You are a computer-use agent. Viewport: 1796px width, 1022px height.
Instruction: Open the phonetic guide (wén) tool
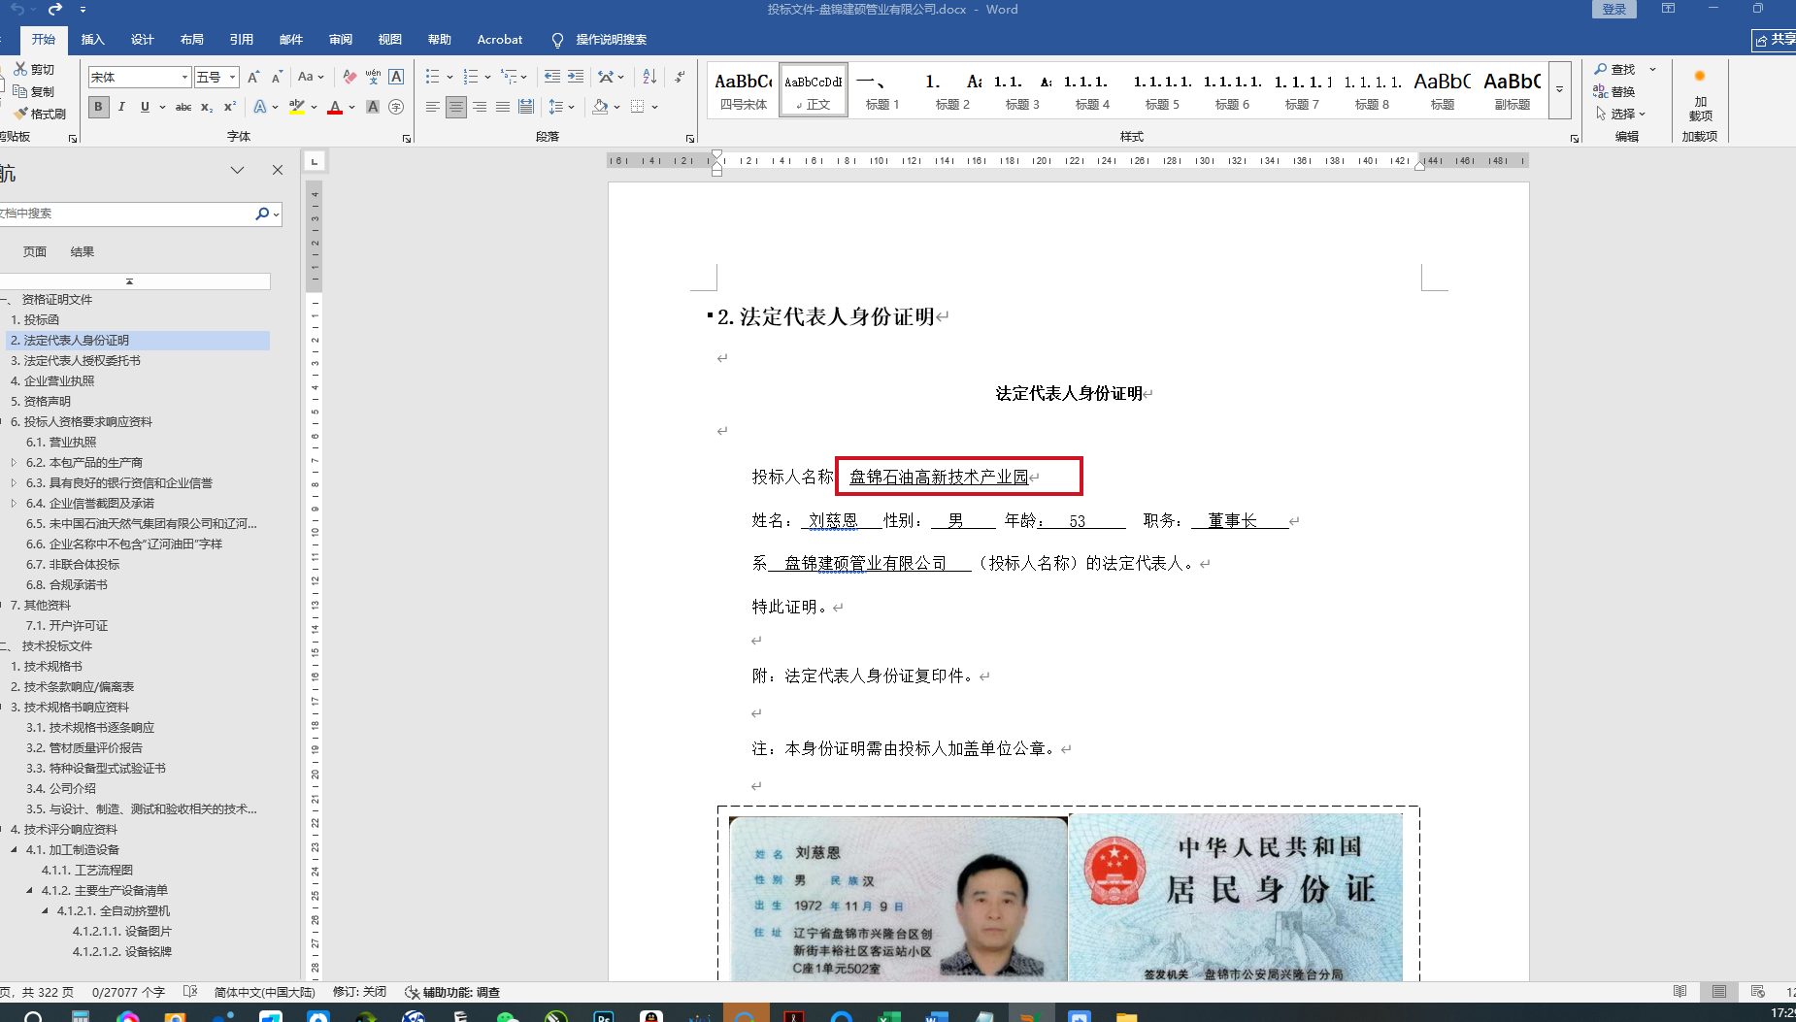pos(373,77)
